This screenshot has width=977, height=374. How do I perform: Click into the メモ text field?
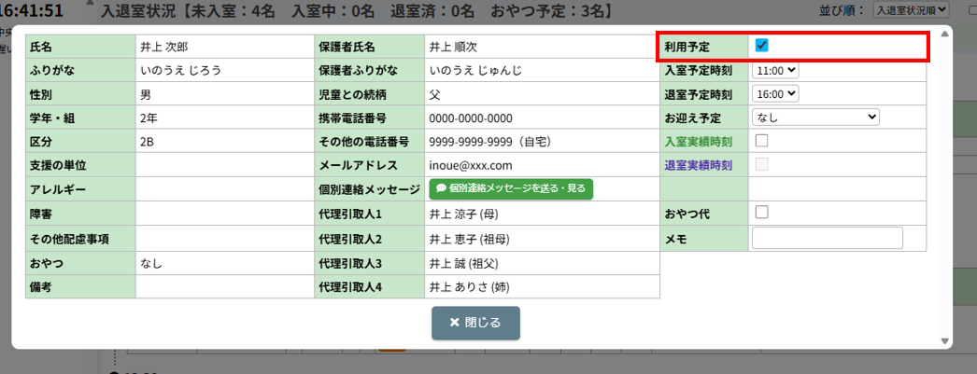(x=828, y=238)
